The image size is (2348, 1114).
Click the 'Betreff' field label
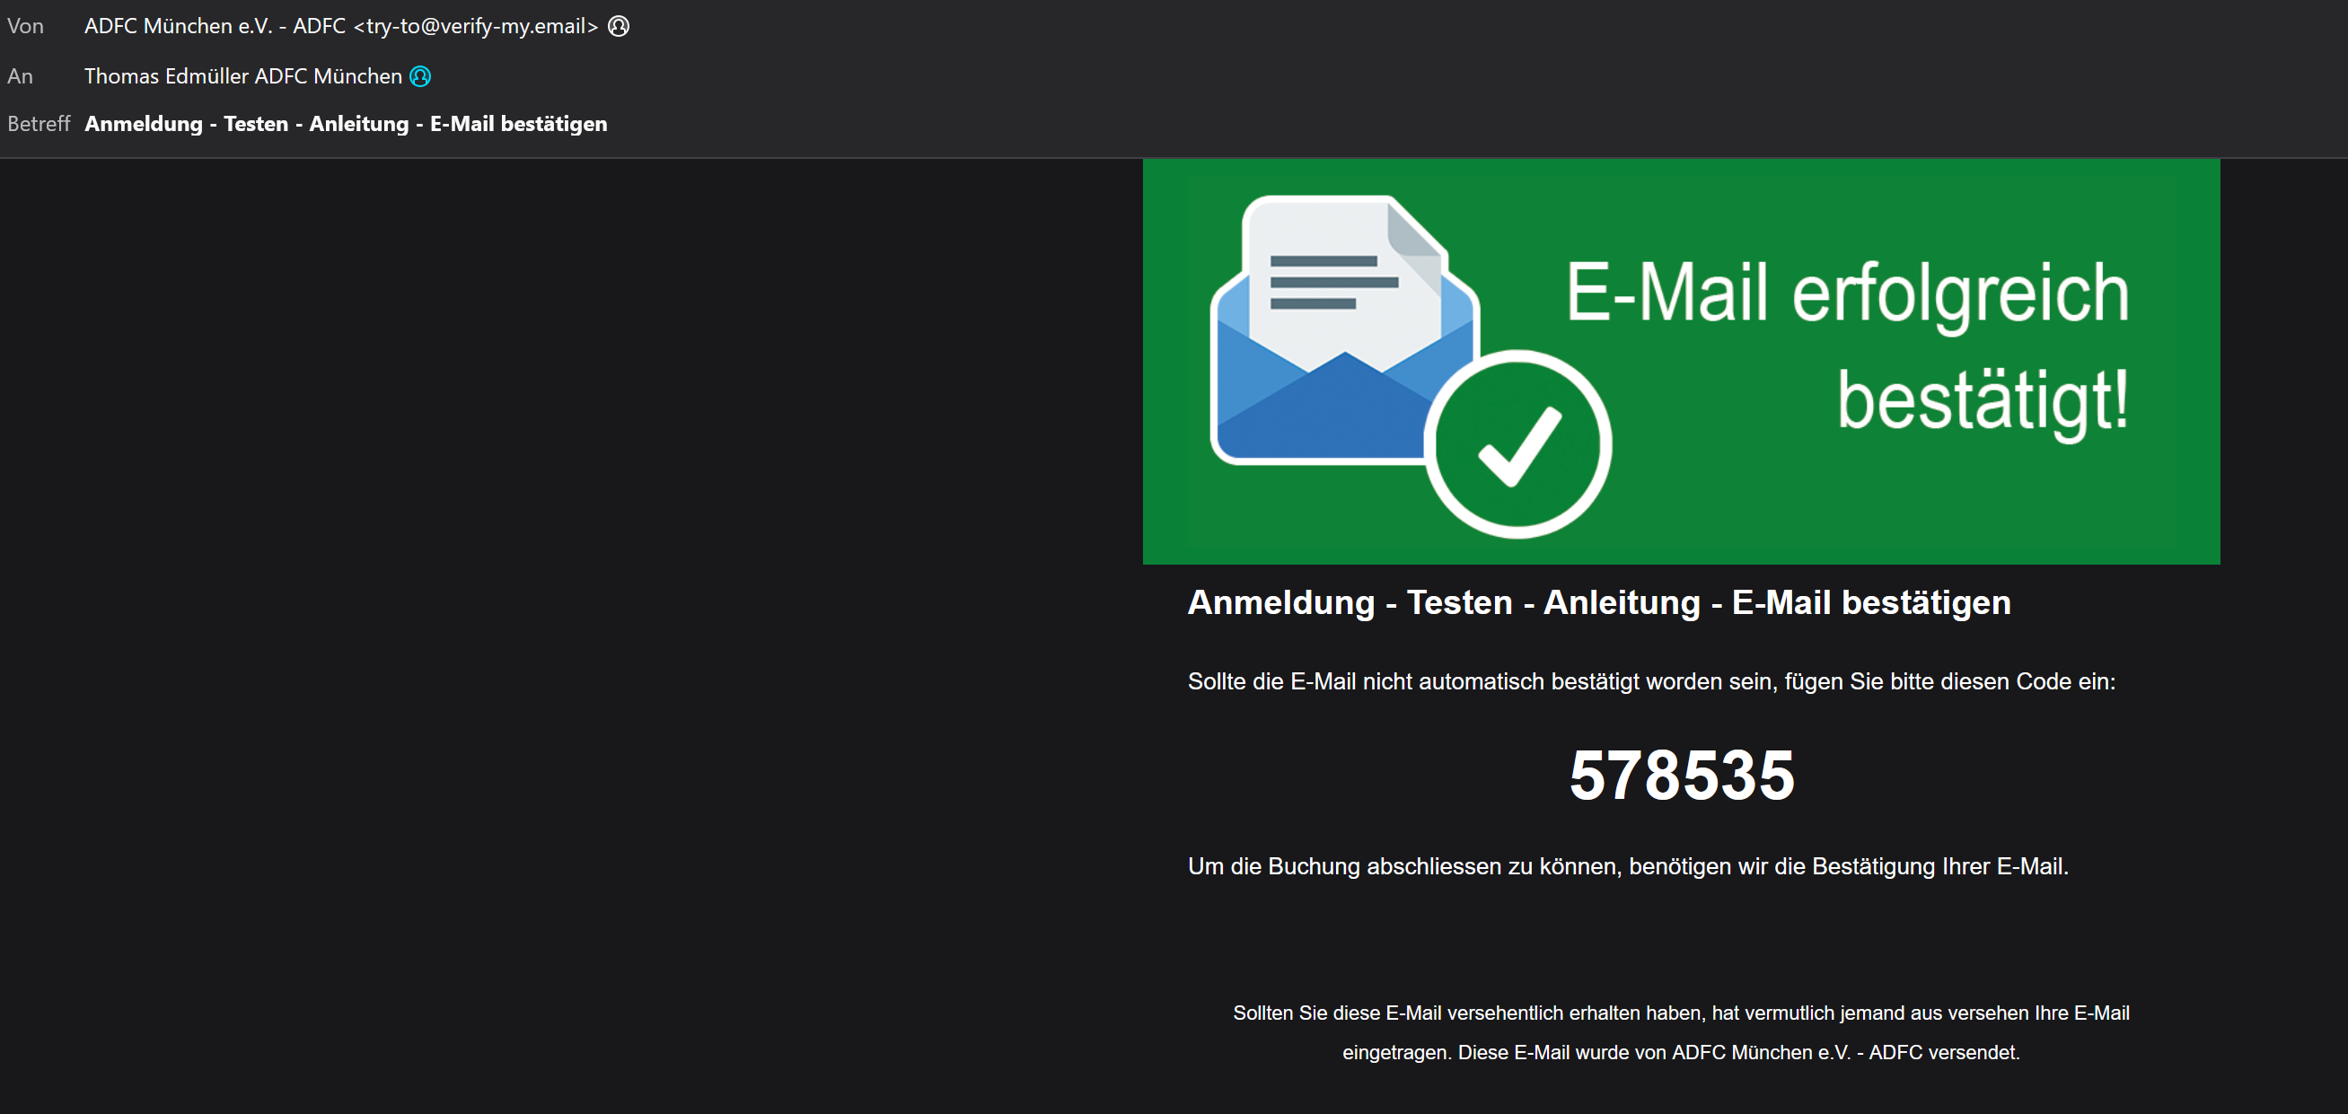click(x=39, y=124)
